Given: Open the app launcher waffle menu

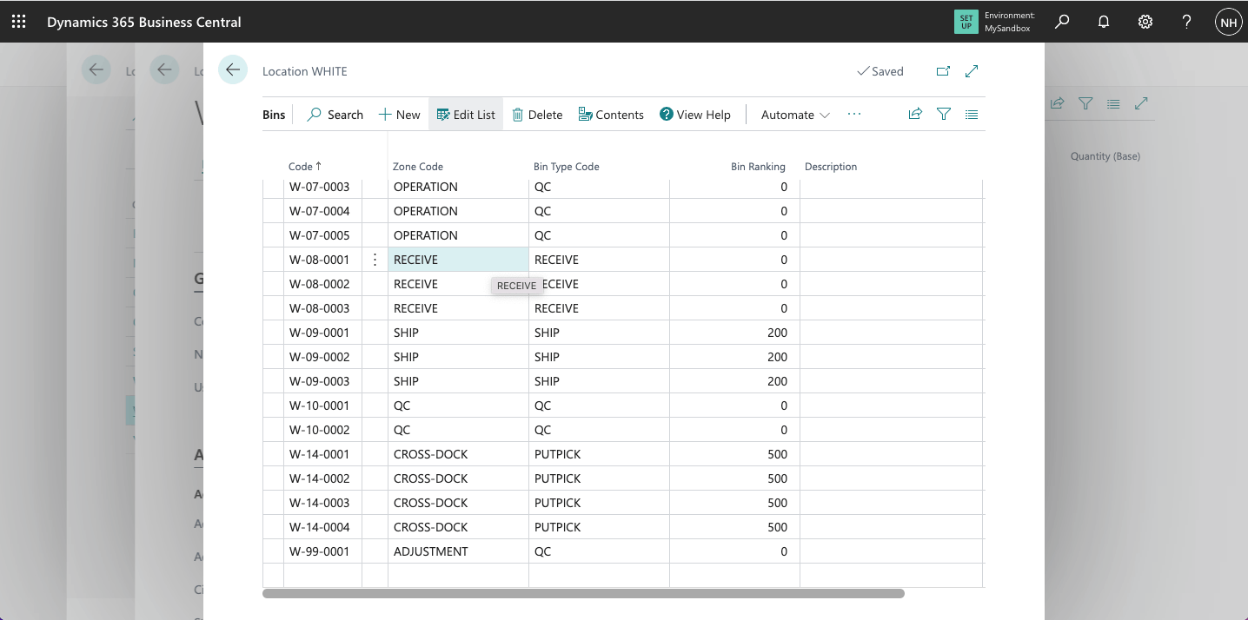Looking at the screenshot, I should pos(19,22).
